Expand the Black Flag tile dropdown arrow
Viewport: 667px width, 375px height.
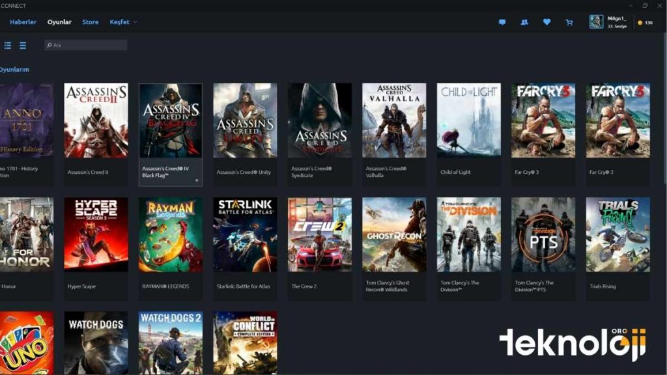coord(197,181)
